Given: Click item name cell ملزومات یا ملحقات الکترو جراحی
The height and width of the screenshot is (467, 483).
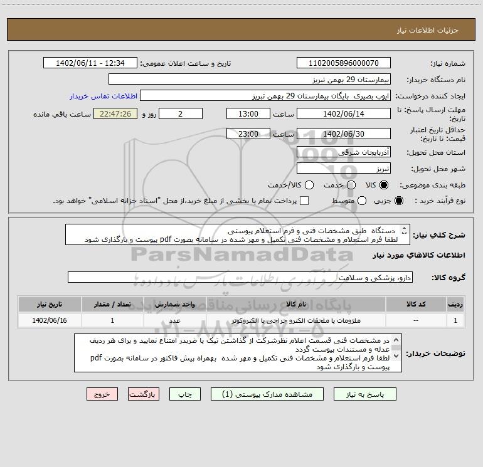Looking at the screenshot, I should [296, 320].
